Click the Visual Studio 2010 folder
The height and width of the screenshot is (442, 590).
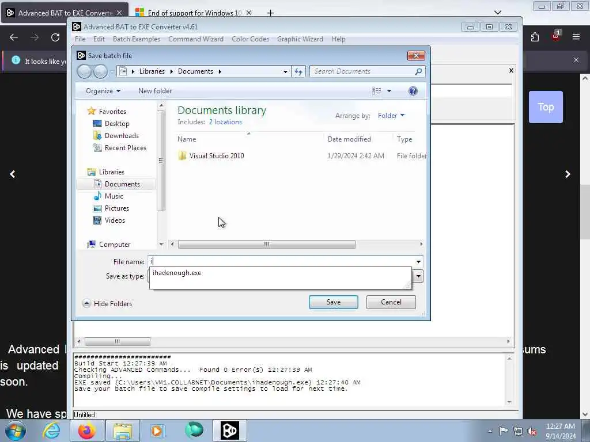tap(217, 155)
